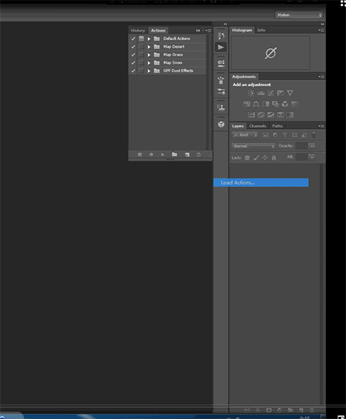Viewport: 346px width, 419px height.
Task: Create new action set folder icon
Action: point(174,154)
